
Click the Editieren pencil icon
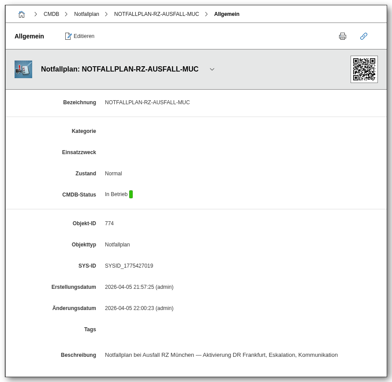[x=68, y=36]
